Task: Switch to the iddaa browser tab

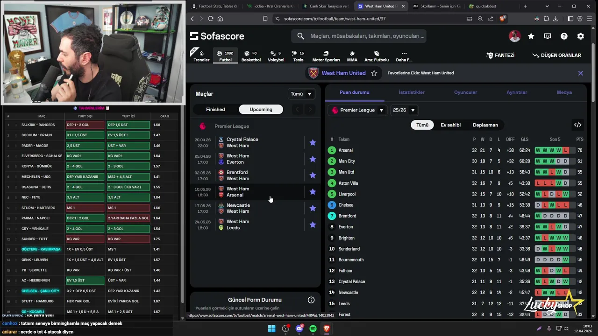Action: click(x=270, y=6)
